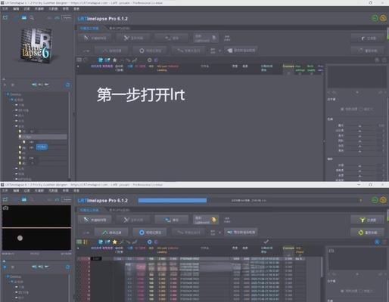
Task: Click the black preview image in lower window
Action: coord(36,227)
